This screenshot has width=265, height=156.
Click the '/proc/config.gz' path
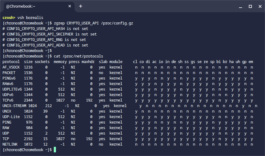pyautogui.click(x=117, y=23)
